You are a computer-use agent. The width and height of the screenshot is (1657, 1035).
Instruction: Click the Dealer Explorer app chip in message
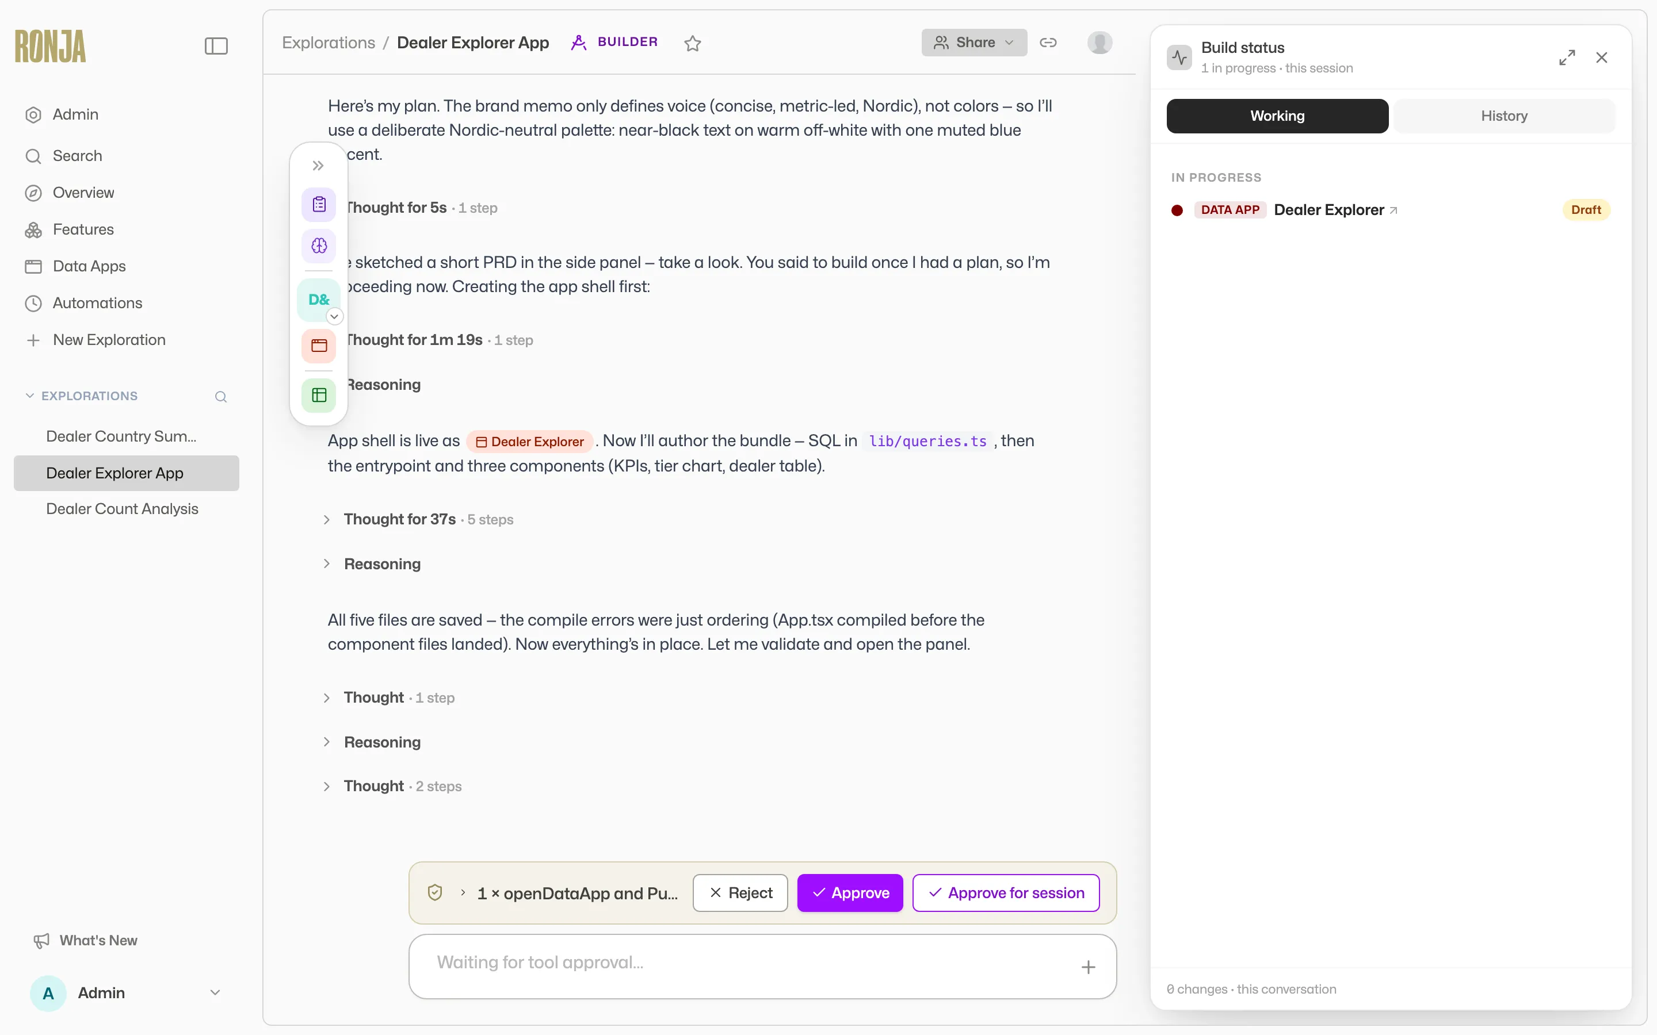[530, 442]
